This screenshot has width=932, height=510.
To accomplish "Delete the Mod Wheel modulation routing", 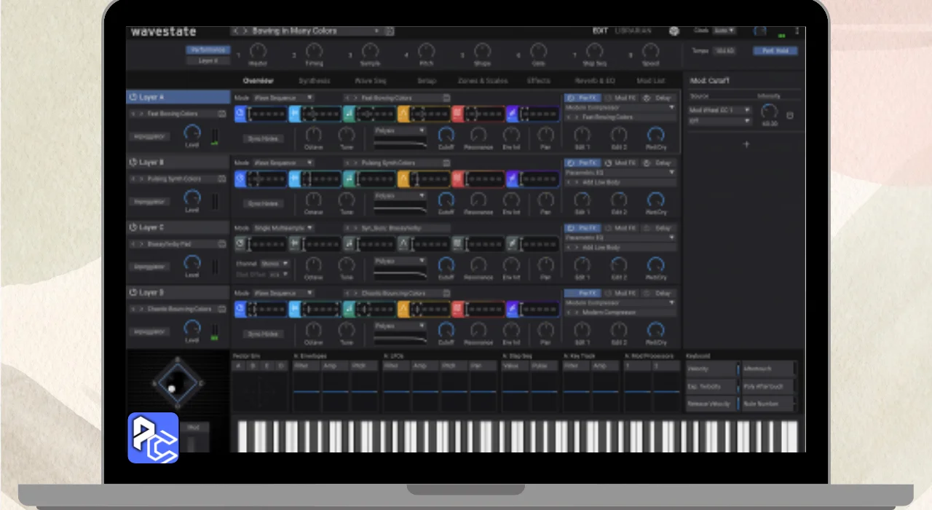I will pos(790,115).
